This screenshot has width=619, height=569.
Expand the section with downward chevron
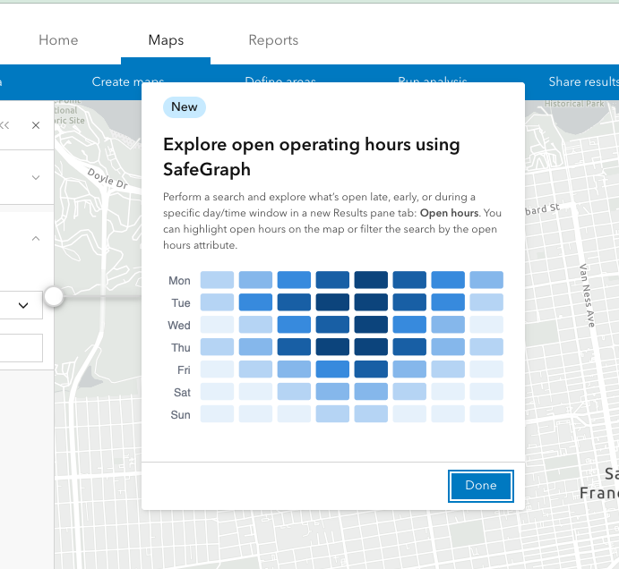point(36,177)
